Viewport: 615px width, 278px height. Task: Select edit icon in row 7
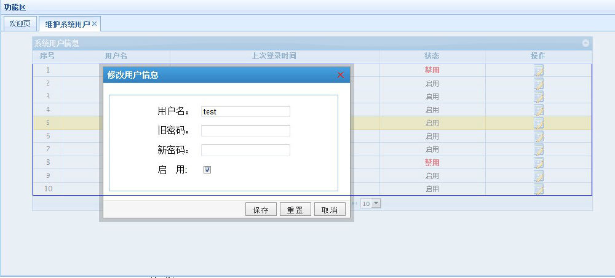point(538,149)
